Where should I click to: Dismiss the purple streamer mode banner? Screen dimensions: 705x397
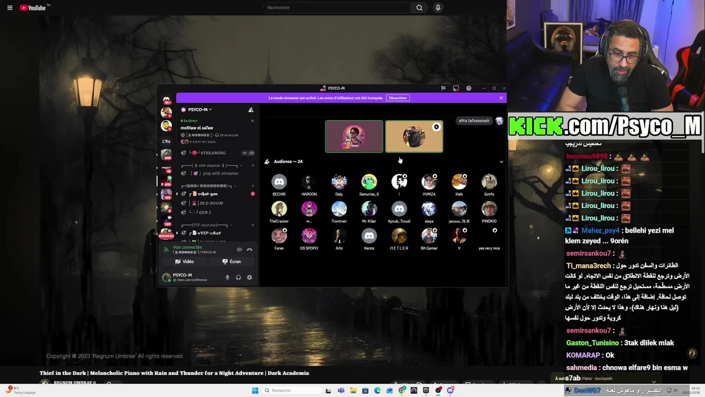pyautogui.click(x=501, y=98)
